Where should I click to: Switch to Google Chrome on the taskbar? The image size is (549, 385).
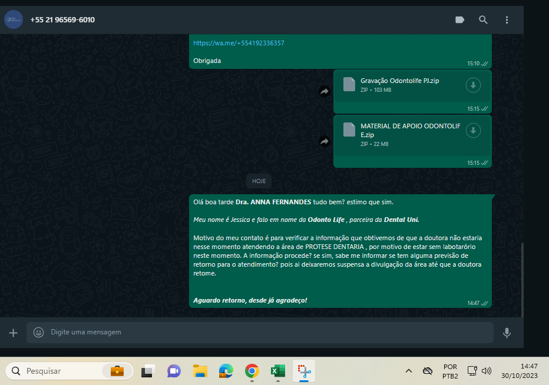tap(252, 371)
